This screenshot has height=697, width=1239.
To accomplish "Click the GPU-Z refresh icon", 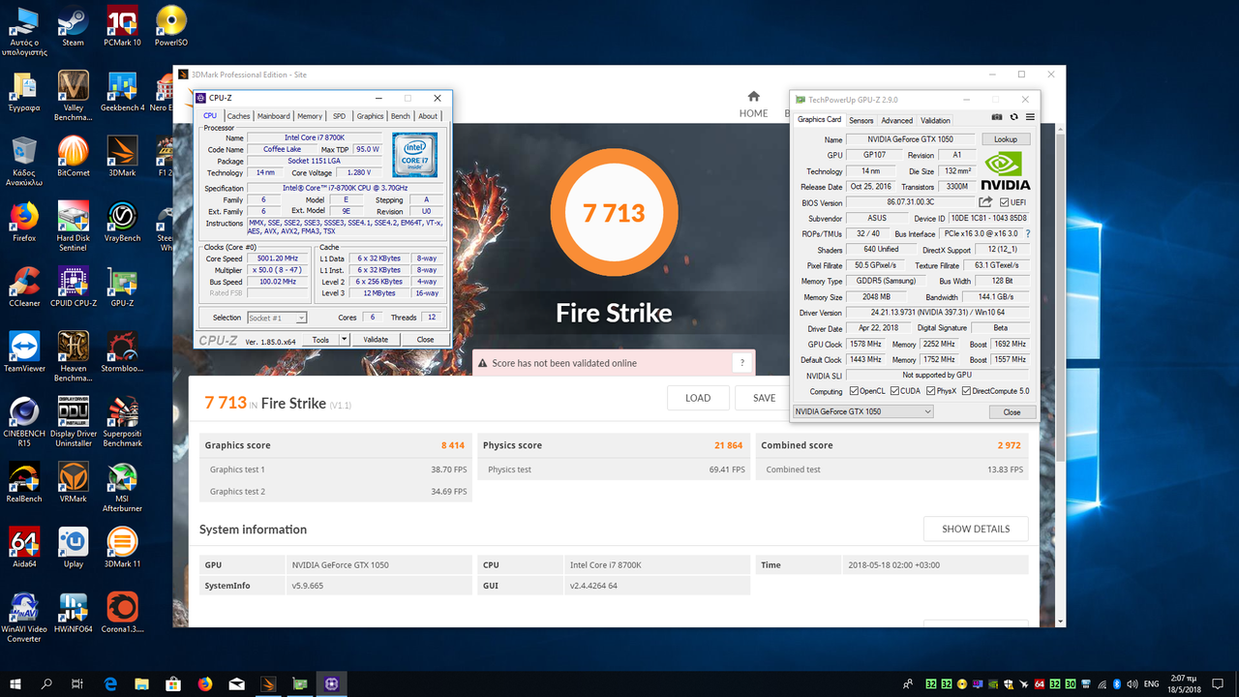I will [1013, 117].
